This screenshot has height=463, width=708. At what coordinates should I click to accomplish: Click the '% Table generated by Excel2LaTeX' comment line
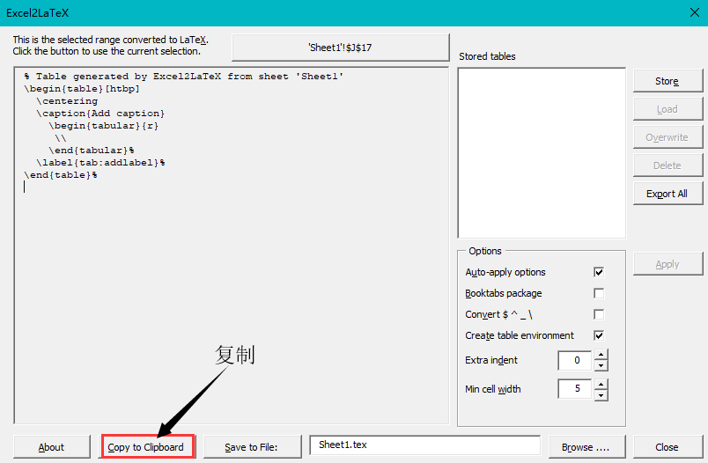(x=184, y=77)
